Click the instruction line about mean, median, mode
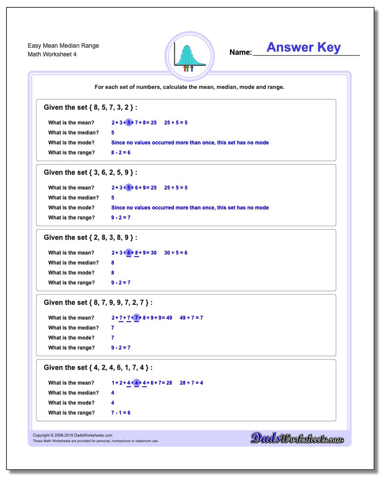Image resolution: width=381 pixels, height=477 pixels. (189, 87)
